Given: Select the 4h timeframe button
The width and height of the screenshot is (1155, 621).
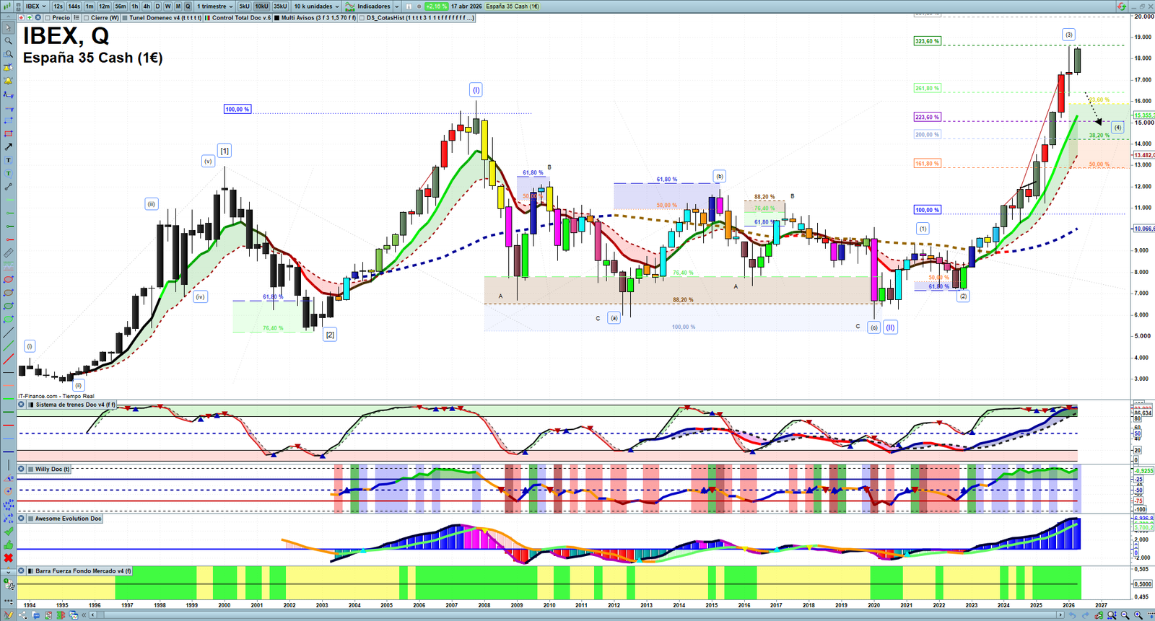Looking at the screenshot, I should coord(147,6).
